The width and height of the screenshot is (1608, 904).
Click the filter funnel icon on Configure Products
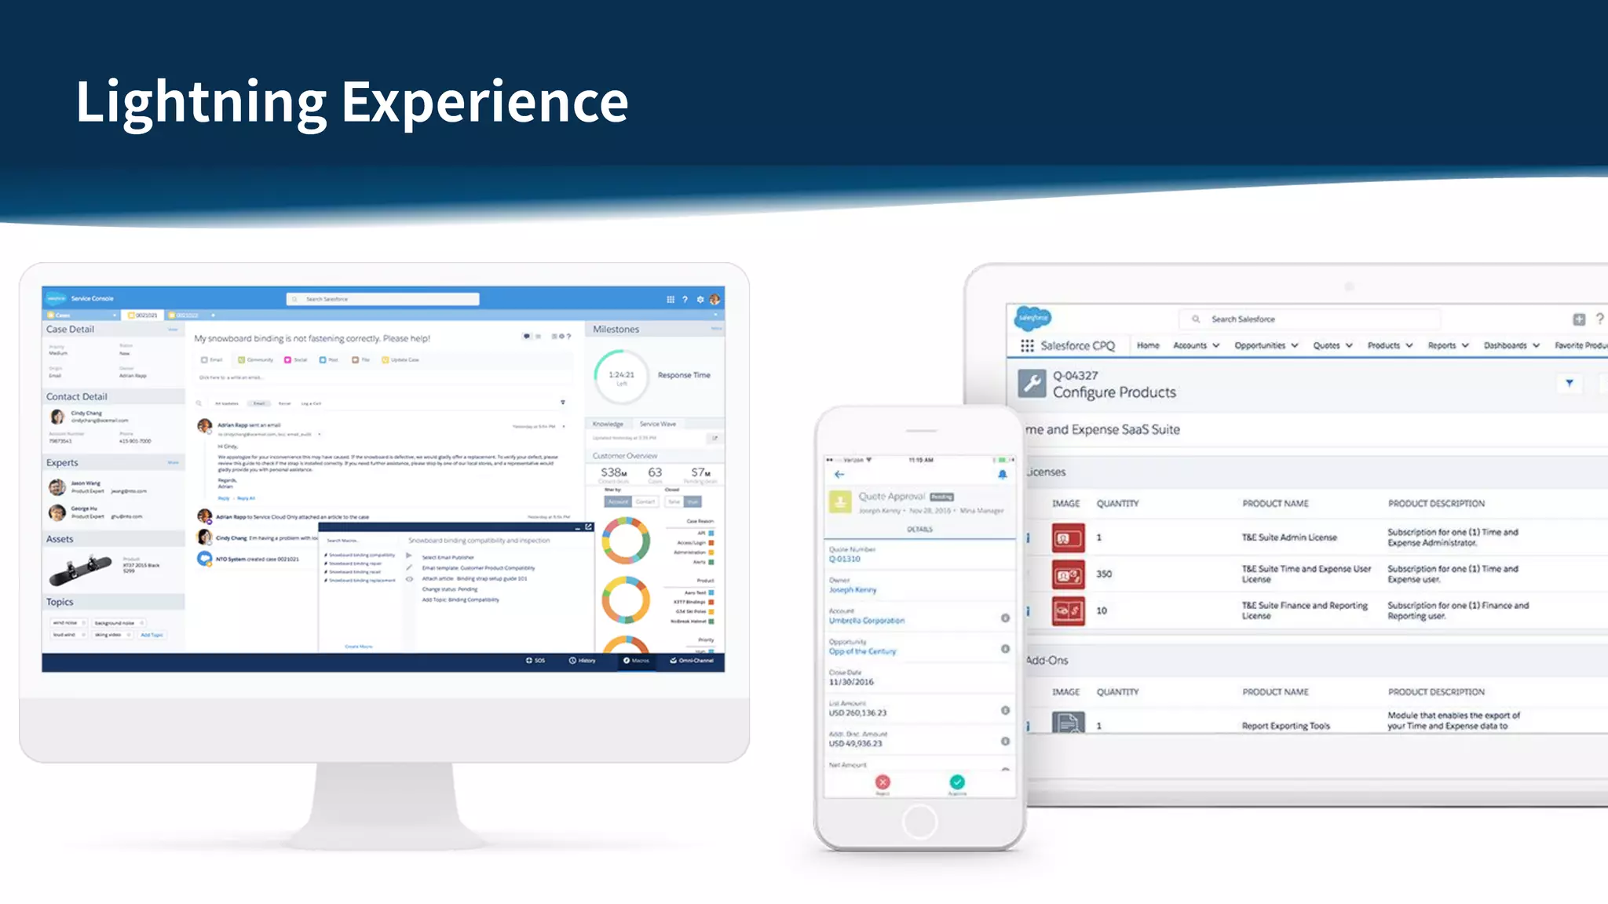pyautogui.click(x=1570, y=383)
